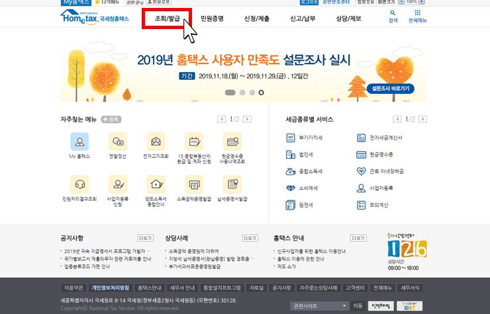Open the 양도소득세 종합안내 house icon

[x=156, y=184]
